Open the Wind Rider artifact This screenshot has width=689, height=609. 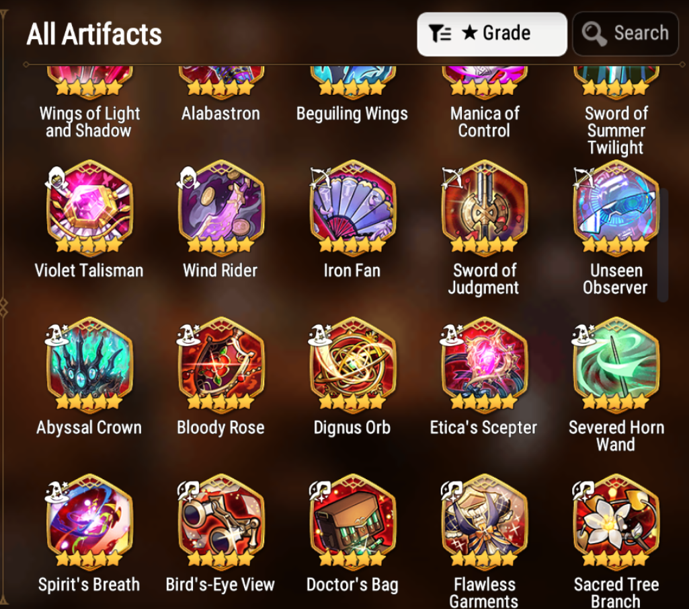[x=221, y=208]
